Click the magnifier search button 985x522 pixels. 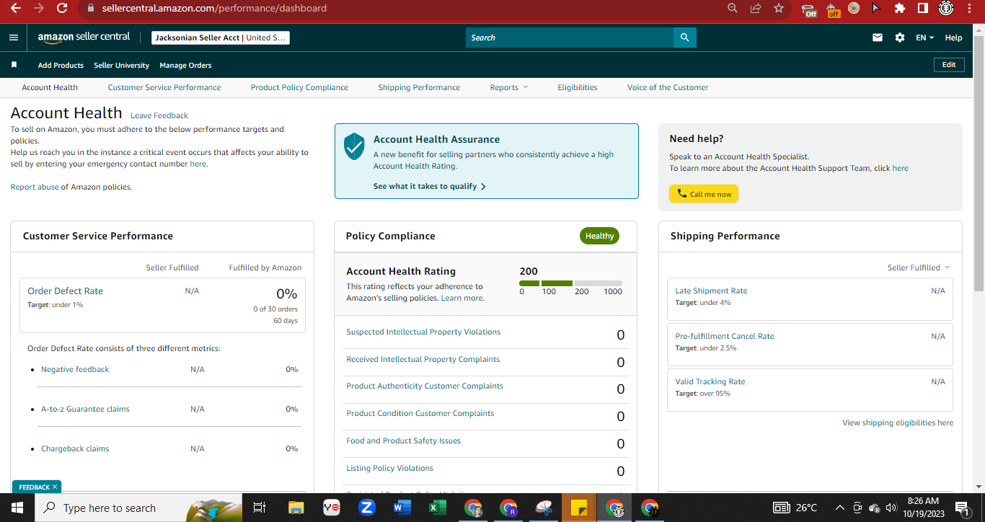click(685, 37)
